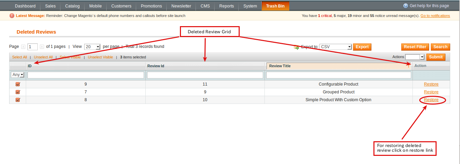
Task: Click the Select Visible link
Action: pyautogui.click(x=70, y=57)
